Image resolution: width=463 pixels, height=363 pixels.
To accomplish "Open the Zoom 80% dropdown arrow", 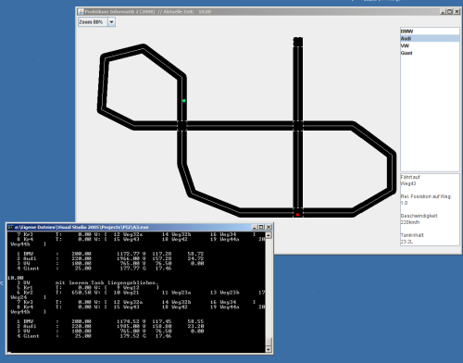I will [111, 22].
